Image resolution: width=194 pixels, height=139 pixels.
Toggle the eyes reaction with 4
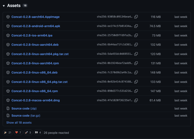tap(38, 133)
